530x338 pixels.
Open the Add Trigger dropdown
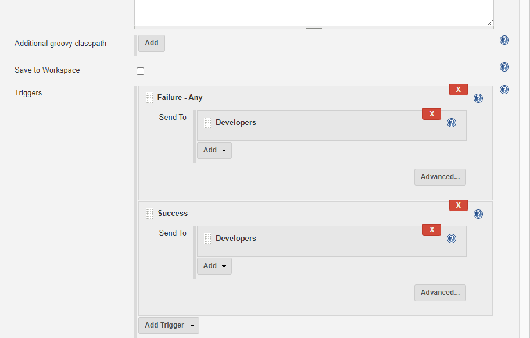169,325
